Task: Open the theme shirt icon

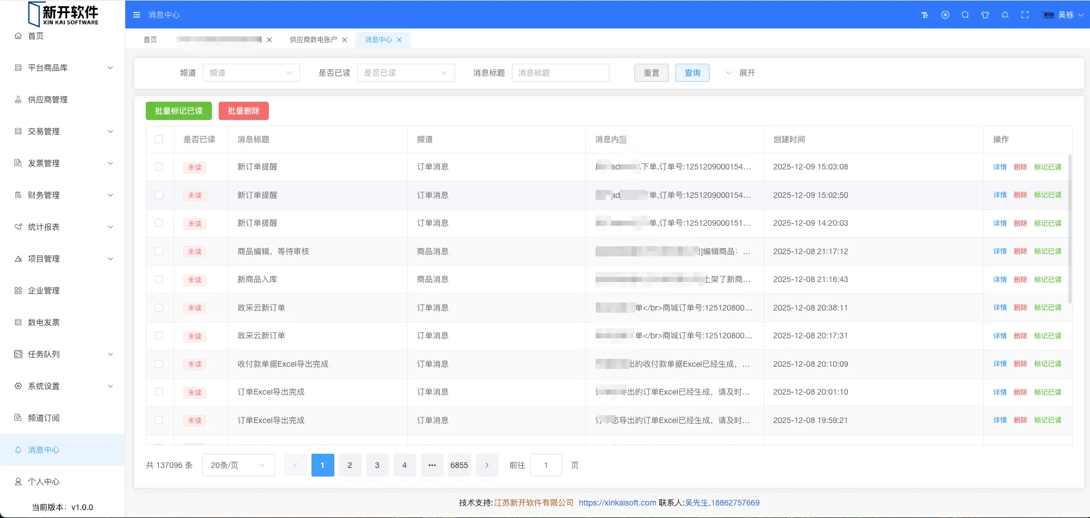Action: point(985,15)
